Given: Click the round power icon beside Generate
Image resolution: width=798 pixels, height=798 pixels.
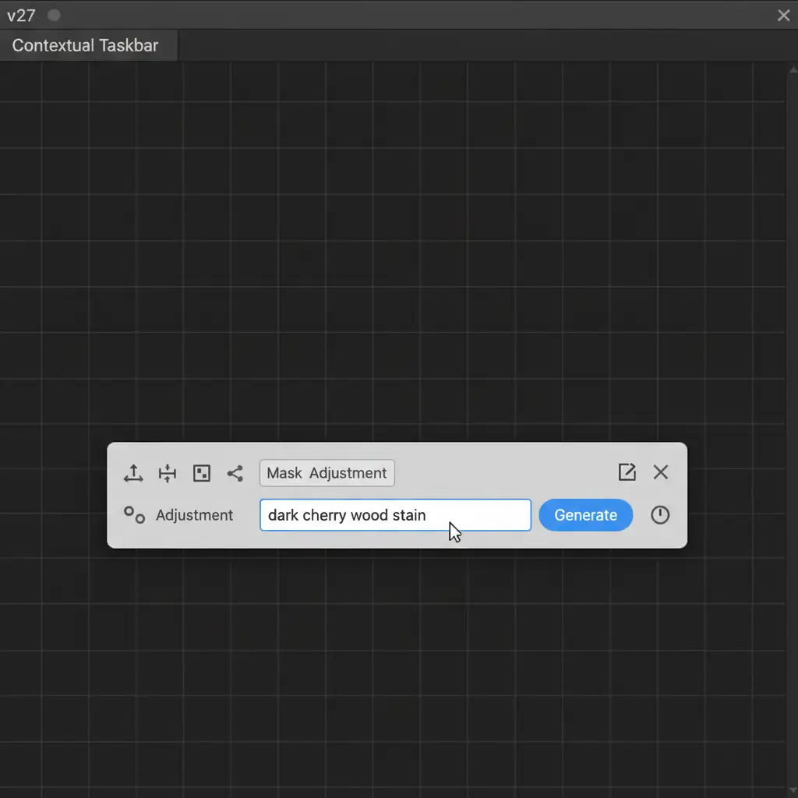Looking at the screenshot, I should point(660,515).
